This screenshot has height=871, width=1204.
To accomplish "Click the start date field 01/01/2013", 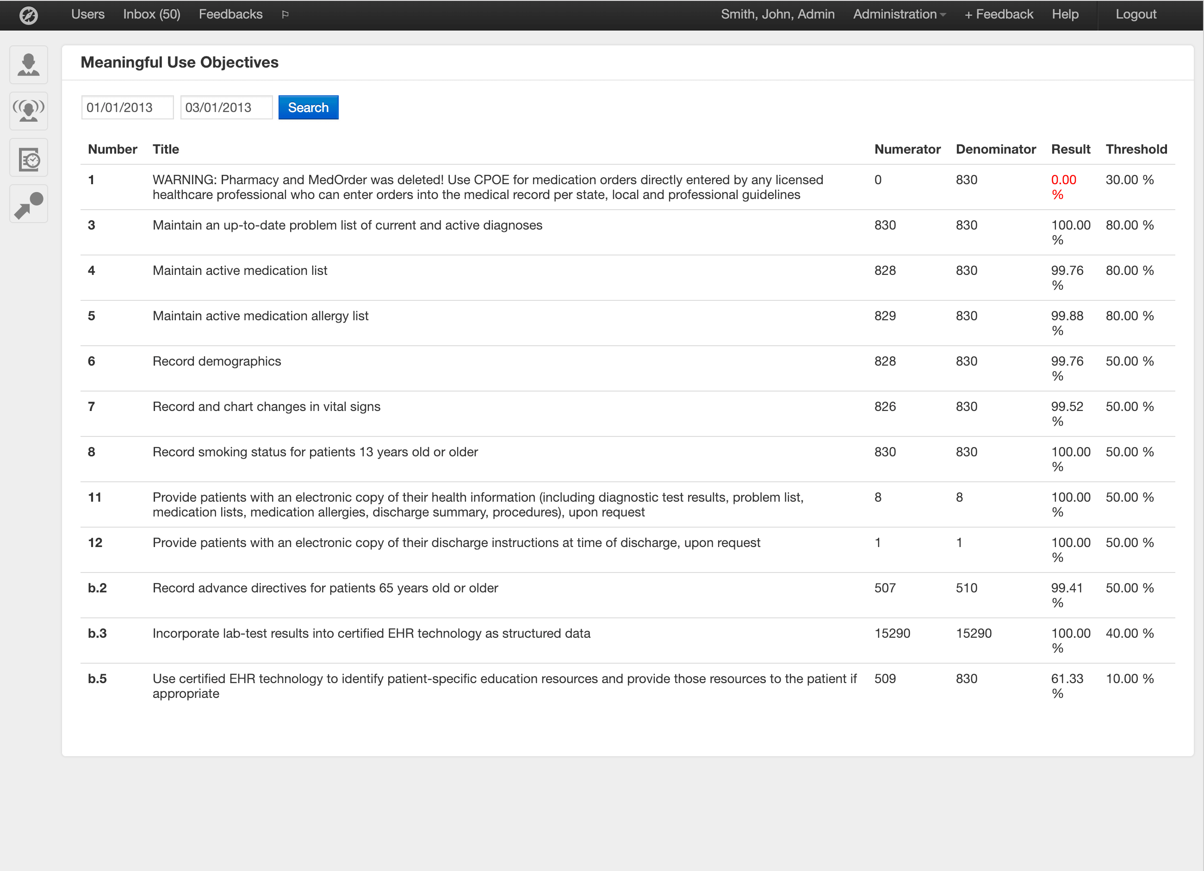I will [x=127, y=107].
